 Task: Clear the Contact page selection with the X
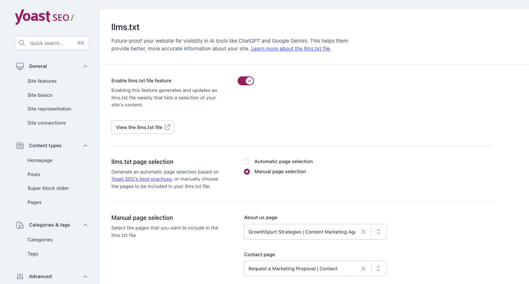[x=363, y=268]
